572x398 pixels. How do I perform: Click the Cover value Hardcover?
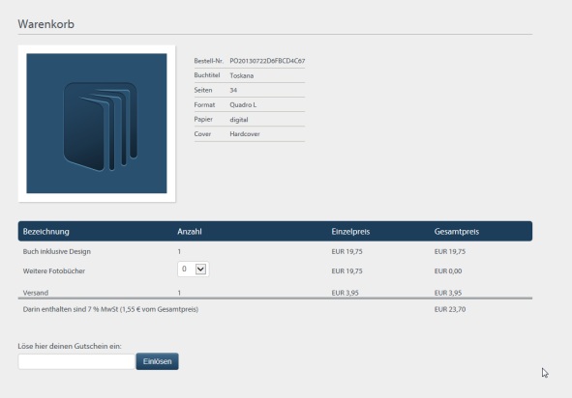pos(245,134)
